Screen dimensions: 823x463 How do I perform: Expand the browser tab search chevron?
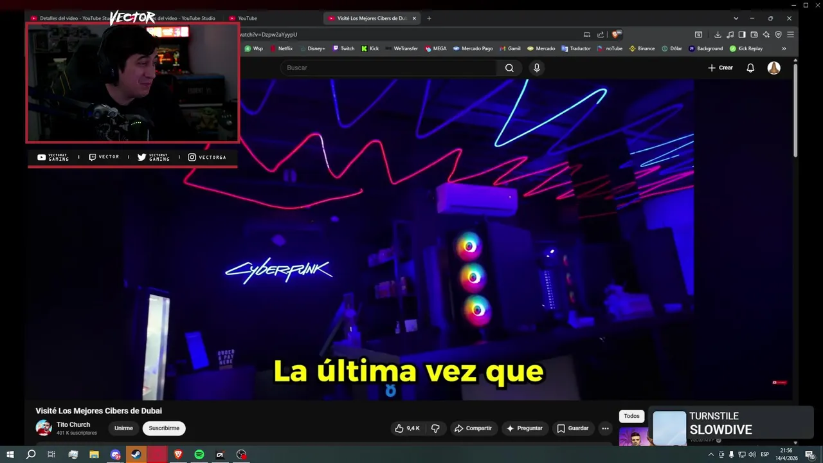(x=736, y=18)
